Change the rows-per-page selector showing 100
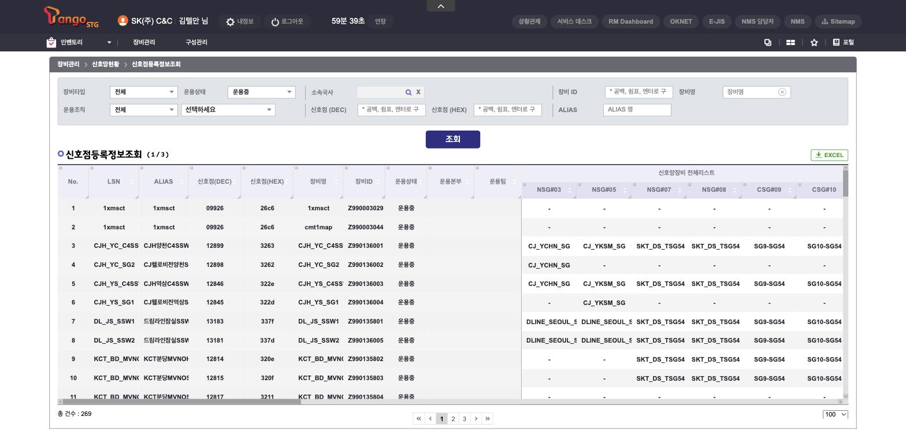The height and width of the screenshot is (446, 906). pos(836,414)
